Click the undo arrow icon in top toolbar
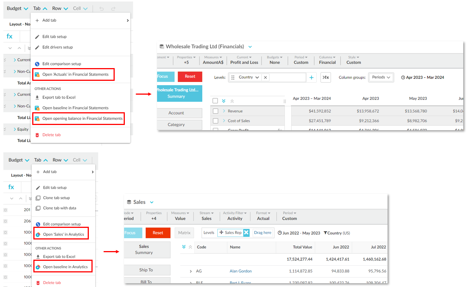470x287 pixels. tap(102, 9)
